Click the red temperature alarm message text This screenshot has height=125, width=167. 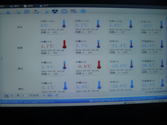156,92
